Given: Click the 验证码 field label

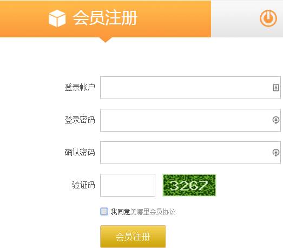Looking at the screenshot, I should (83, 185).
